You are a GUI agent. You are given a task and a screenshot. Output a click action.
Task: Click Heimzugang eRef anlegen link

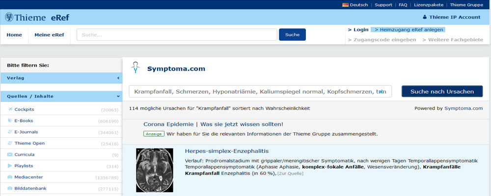tap(408, 30)
